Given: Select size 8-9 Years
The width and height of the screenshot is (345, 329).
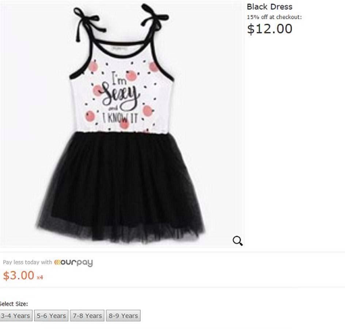Looking at the screenshot, I should click(123, 315).
